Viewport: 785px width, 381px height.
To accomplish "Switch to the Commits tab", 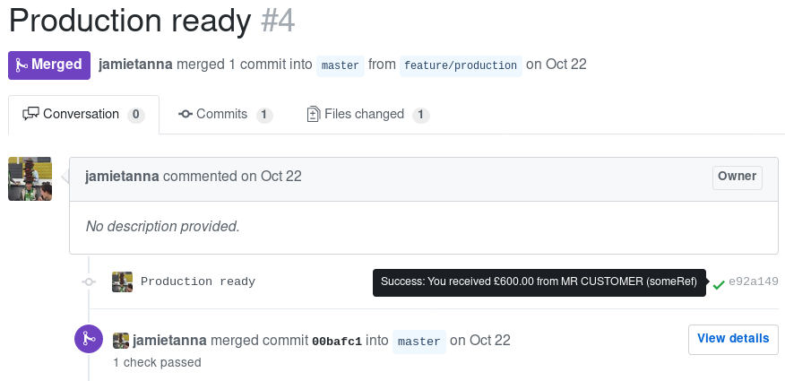I will [225, 115].
